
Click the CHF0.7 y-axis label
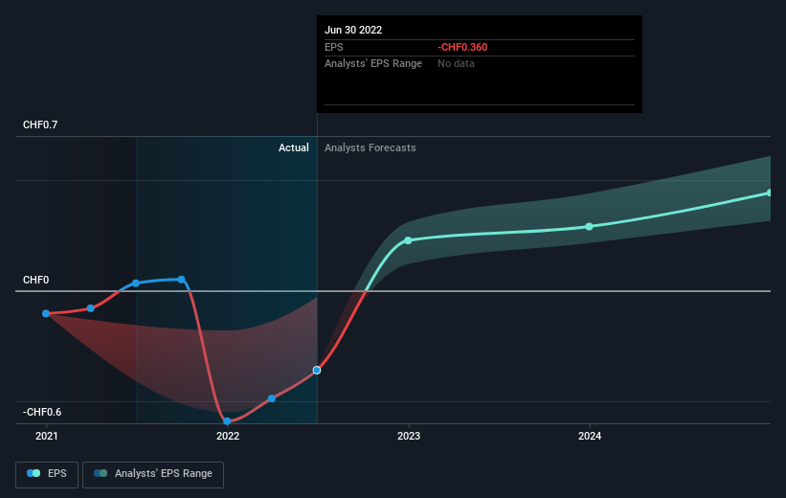40,124
